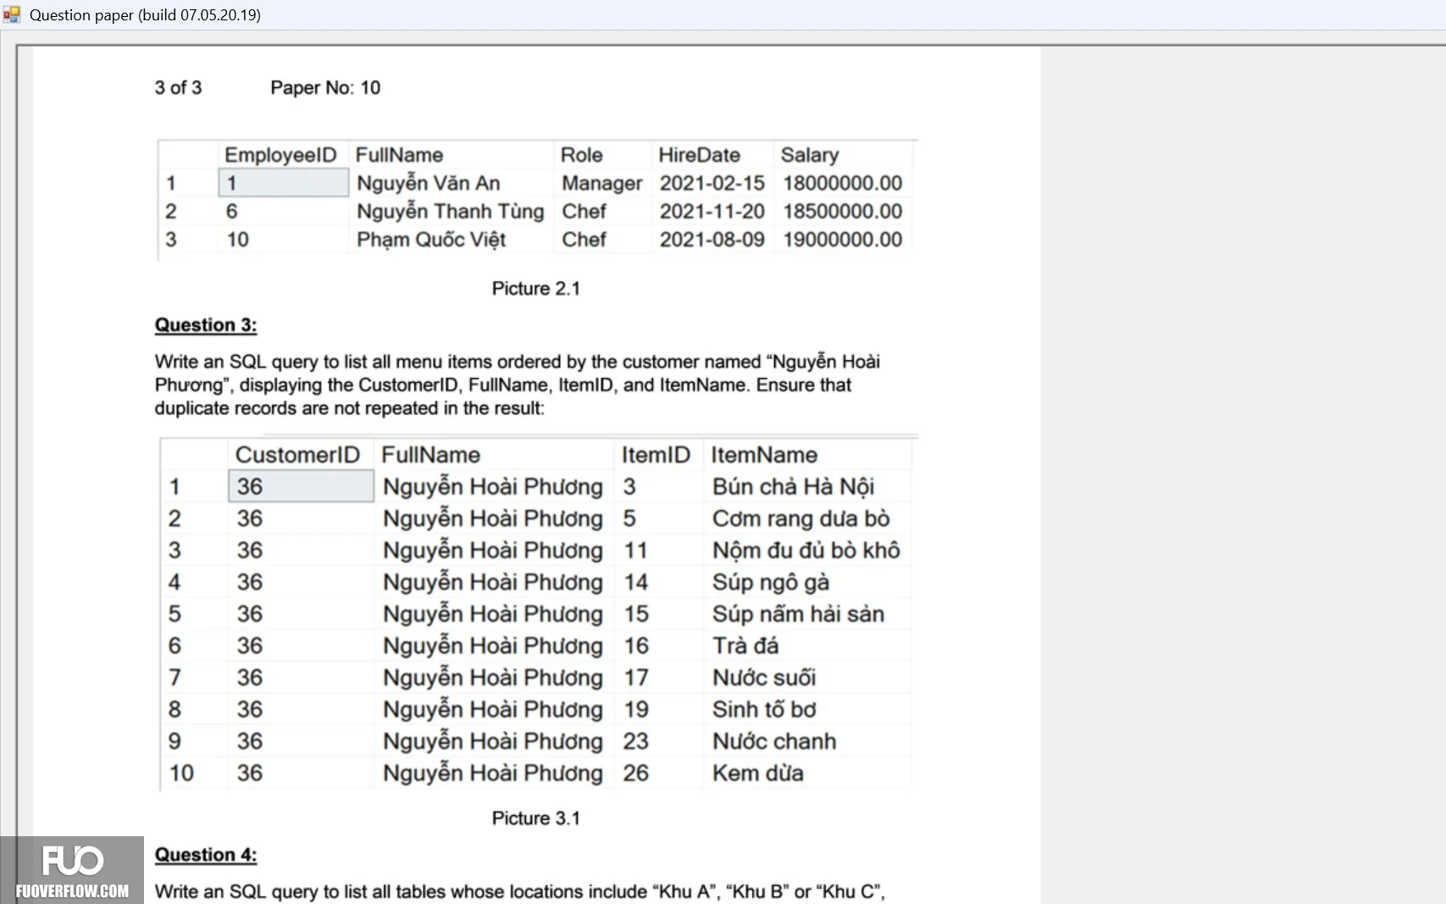Click the 'Bún chả Hà Nội' item cell
1446x904 pixels.
[x=794, y=486]
